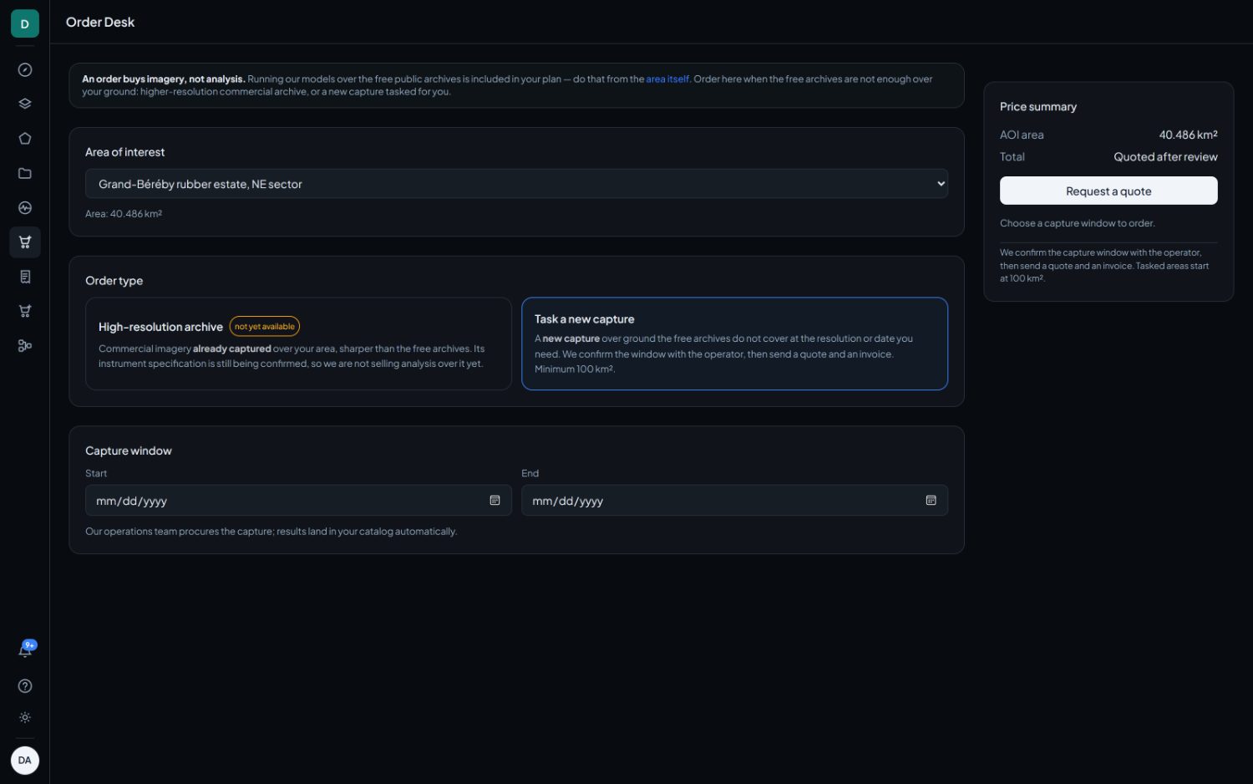
Task: Toggle the sun theme icon
Action: click(25, 718)
